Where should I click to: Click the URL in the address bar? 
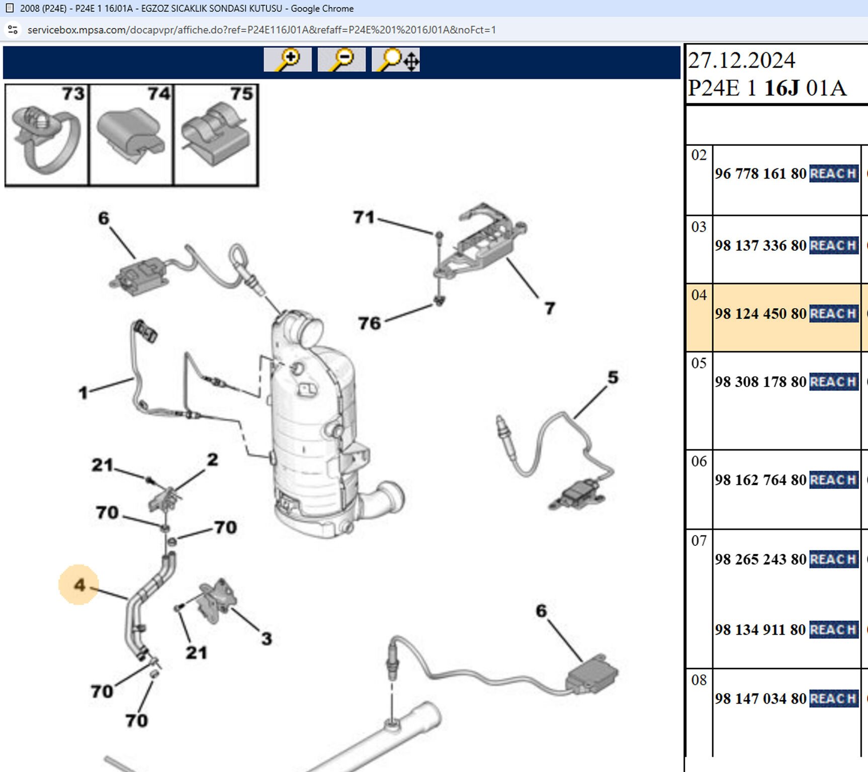262,30
